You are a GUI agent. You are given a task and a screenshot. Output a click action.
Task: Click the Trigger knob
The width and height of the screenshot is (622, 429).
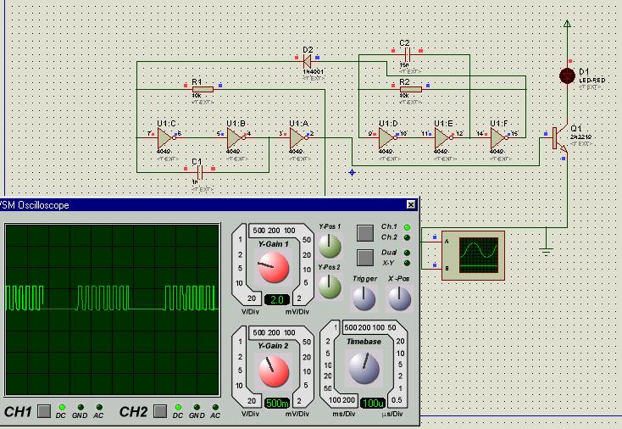coord(364,298)
